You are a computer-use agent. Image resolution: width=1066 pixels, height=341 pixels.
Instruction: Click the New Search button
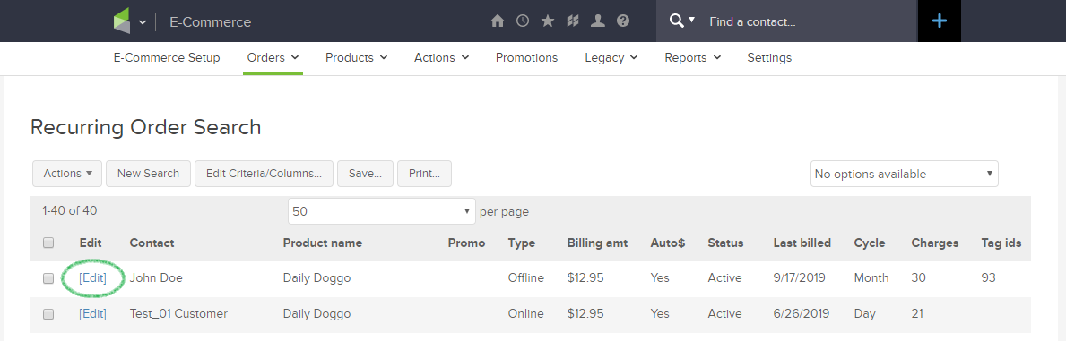(148, 174)
